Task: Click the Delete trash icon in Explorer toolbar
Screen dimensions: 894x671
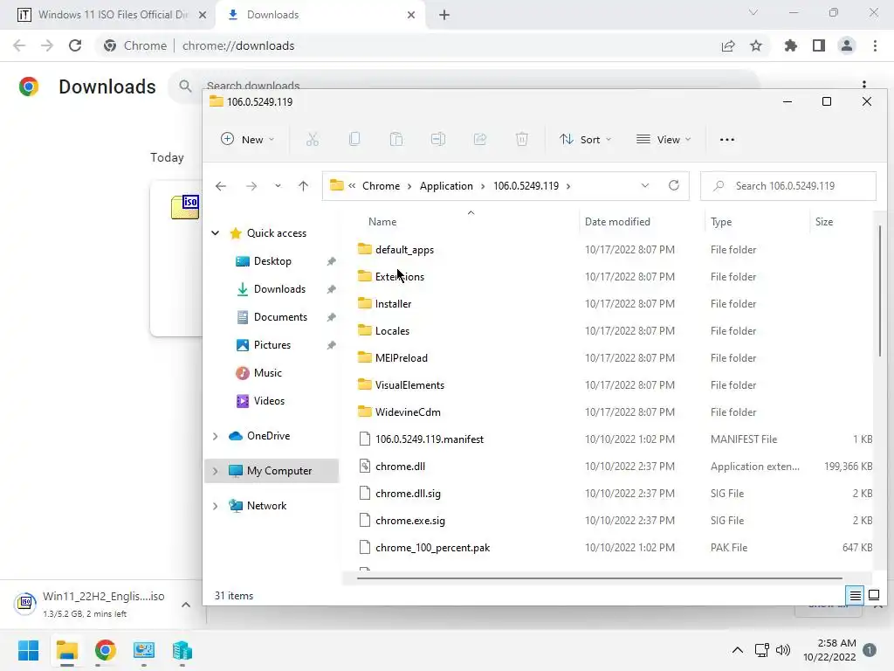Action: tap(522, 139)
